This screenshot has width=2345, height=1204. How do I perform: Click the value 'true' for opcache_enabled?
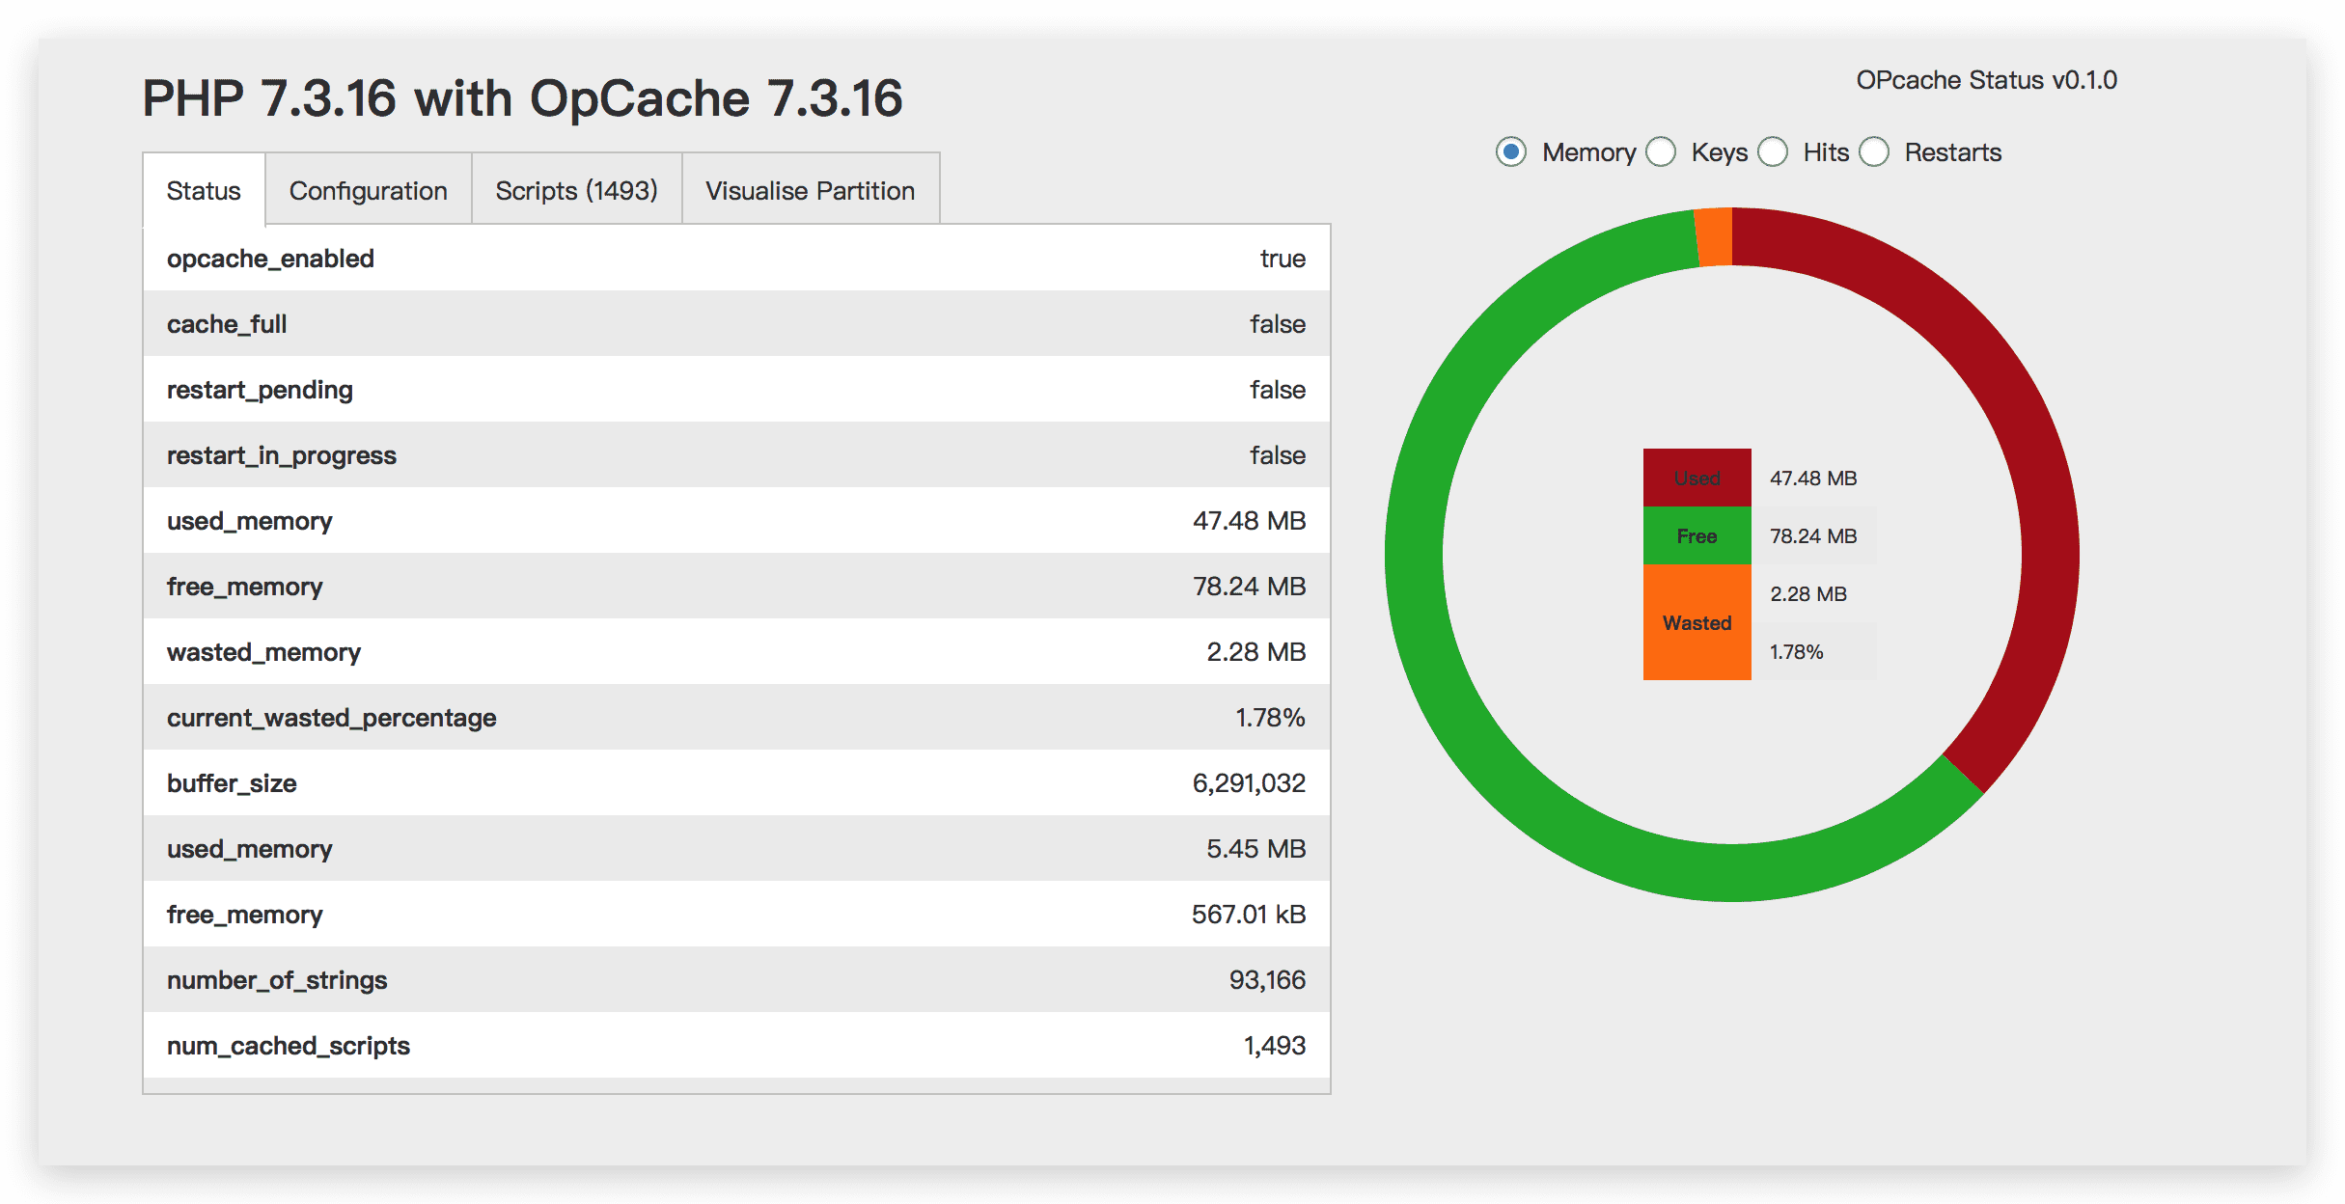pyautogui.click(x=1283, y=259)
